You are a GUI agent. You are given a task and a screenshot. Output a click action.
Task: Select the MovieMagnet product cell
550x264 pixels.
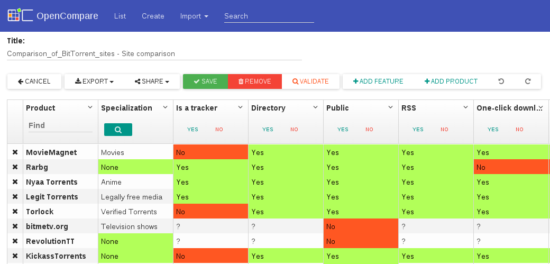[61, 152]
